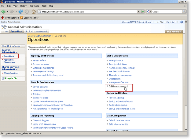Open the SharePoint help icon

click(181, 22)
